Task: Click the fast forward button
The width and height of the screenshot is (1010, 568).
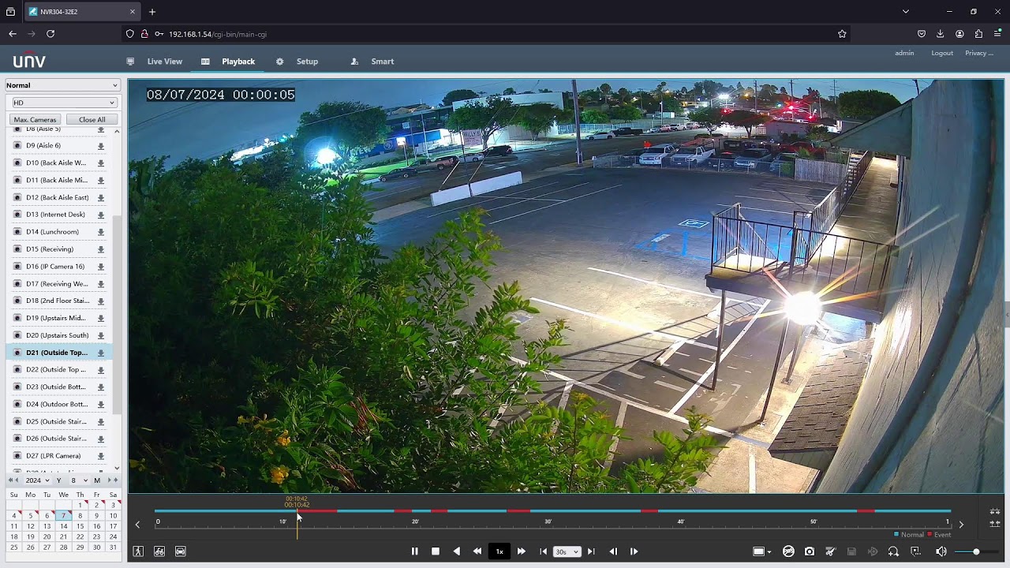Action: click(521, 551)
